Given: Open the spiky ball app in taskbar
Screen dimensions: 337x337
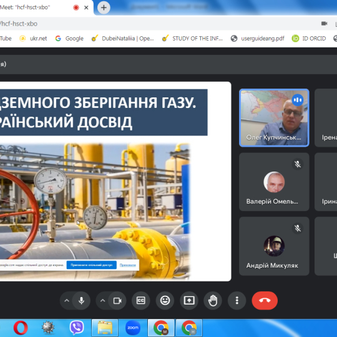Looking at the screenshot, I should [x=47, y=328].
